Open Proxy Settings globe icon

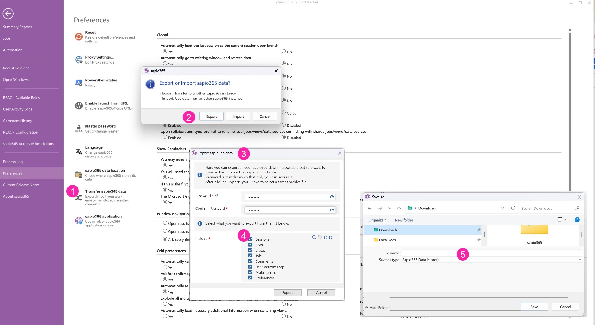[x=79, y=59]
